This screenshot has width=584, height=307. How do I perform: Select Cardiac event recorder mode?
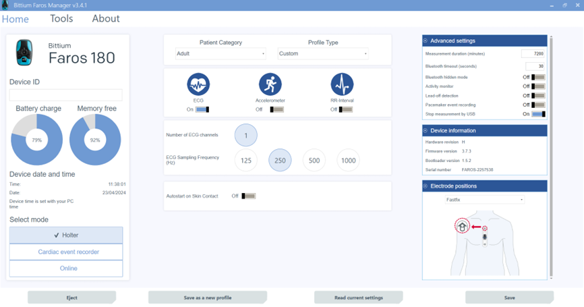66,252
